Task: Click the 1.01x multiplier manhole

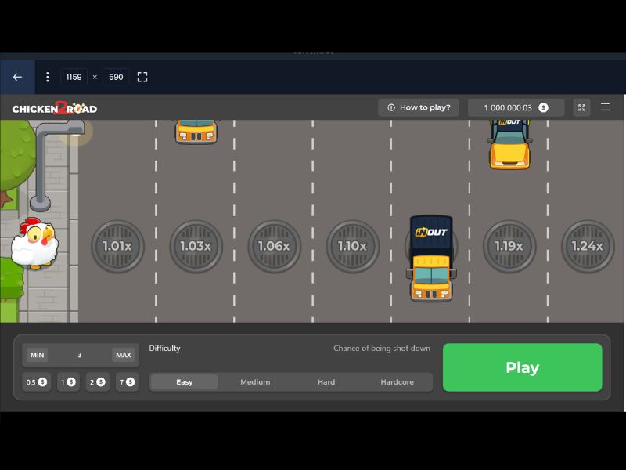Action: pyautogui.click(x=117, y=246)
